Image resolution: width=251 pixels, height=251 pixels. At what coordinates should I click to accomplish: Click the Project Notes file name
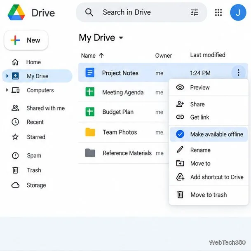(x=120, y=73)
